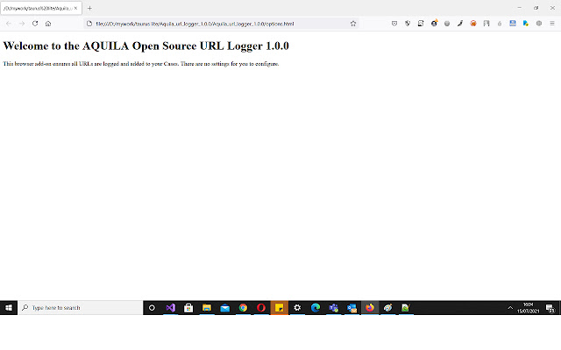Image resolution: width=561 pixels, height=350 pixels.
Task: Show hidden system tray icons chevron
Action: pos(510,307)
